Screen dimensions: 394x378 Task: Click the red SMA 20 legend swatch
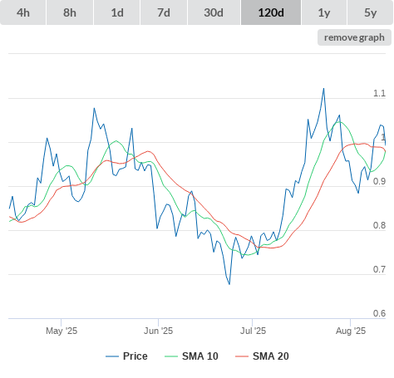click(x=242, y=356)
